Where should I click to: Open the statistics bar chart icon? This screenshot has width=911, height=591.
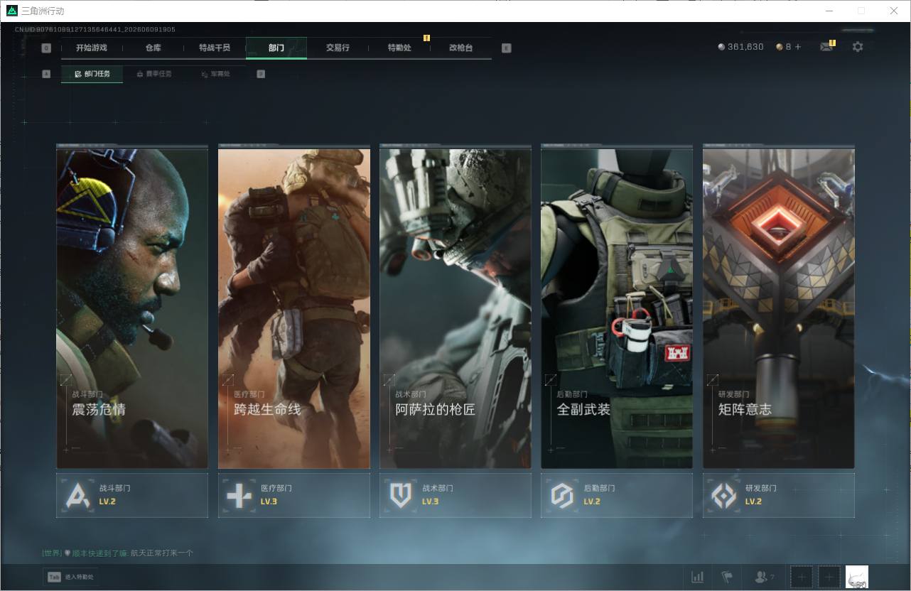698,577
